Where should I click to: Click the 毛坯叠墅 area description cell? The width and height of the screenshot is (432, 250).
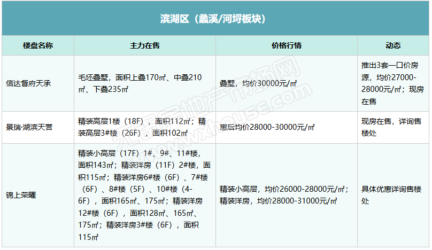tap(140, 83)
